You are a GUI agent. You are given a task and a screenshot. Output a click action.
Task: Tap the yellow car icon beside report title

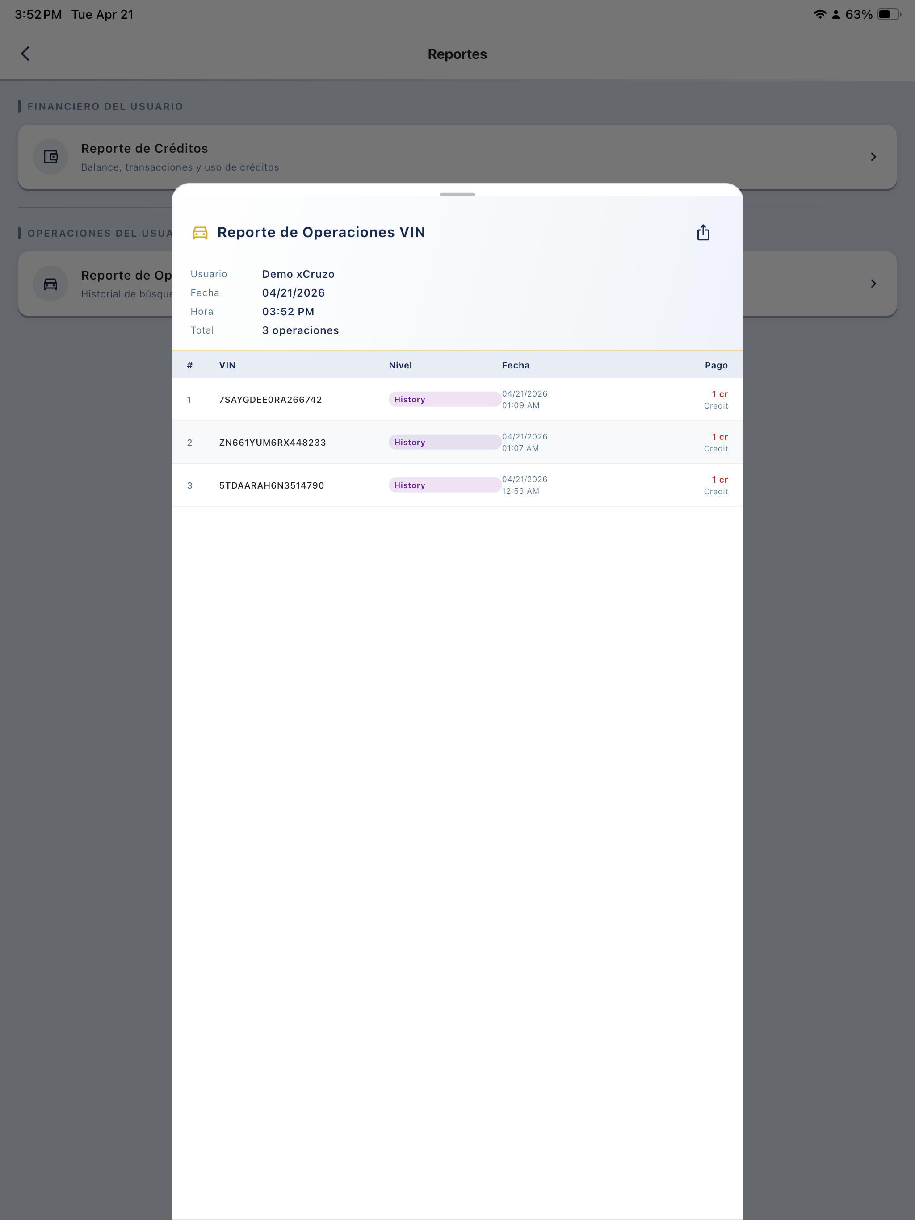point(200,233)
